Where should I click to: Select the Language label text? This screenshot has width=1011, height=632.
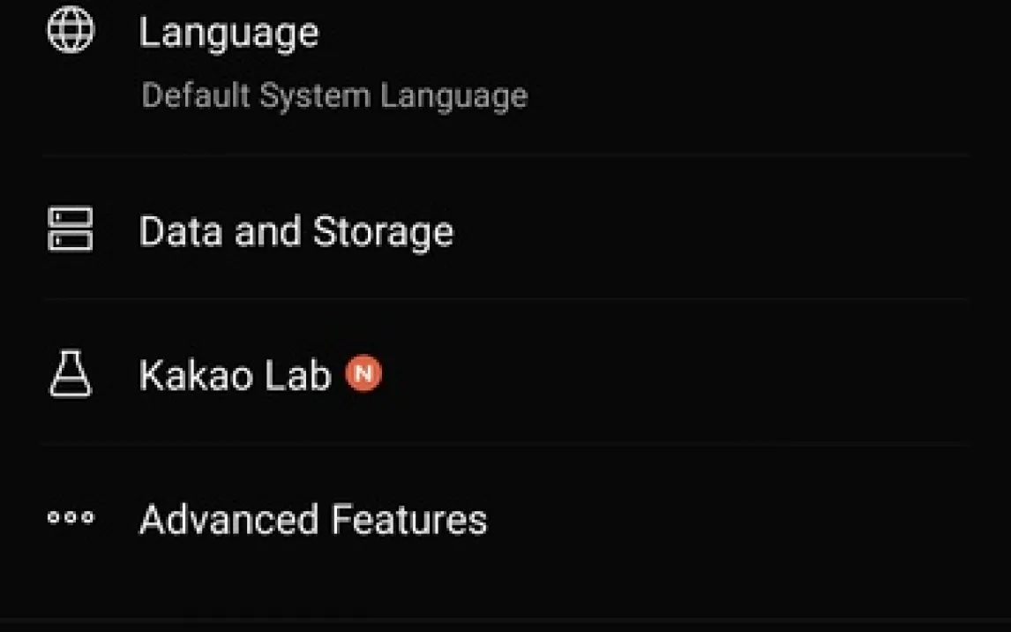(229, 34)
